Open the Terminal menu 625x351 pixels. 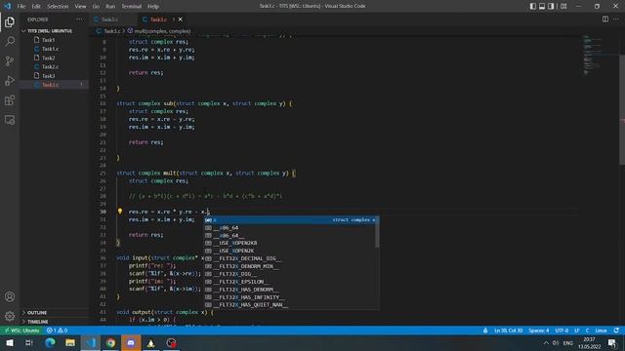131,6
